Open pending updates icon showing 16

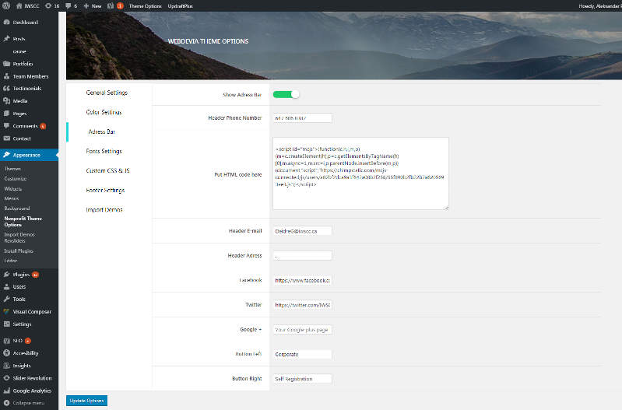pos(48,6)
